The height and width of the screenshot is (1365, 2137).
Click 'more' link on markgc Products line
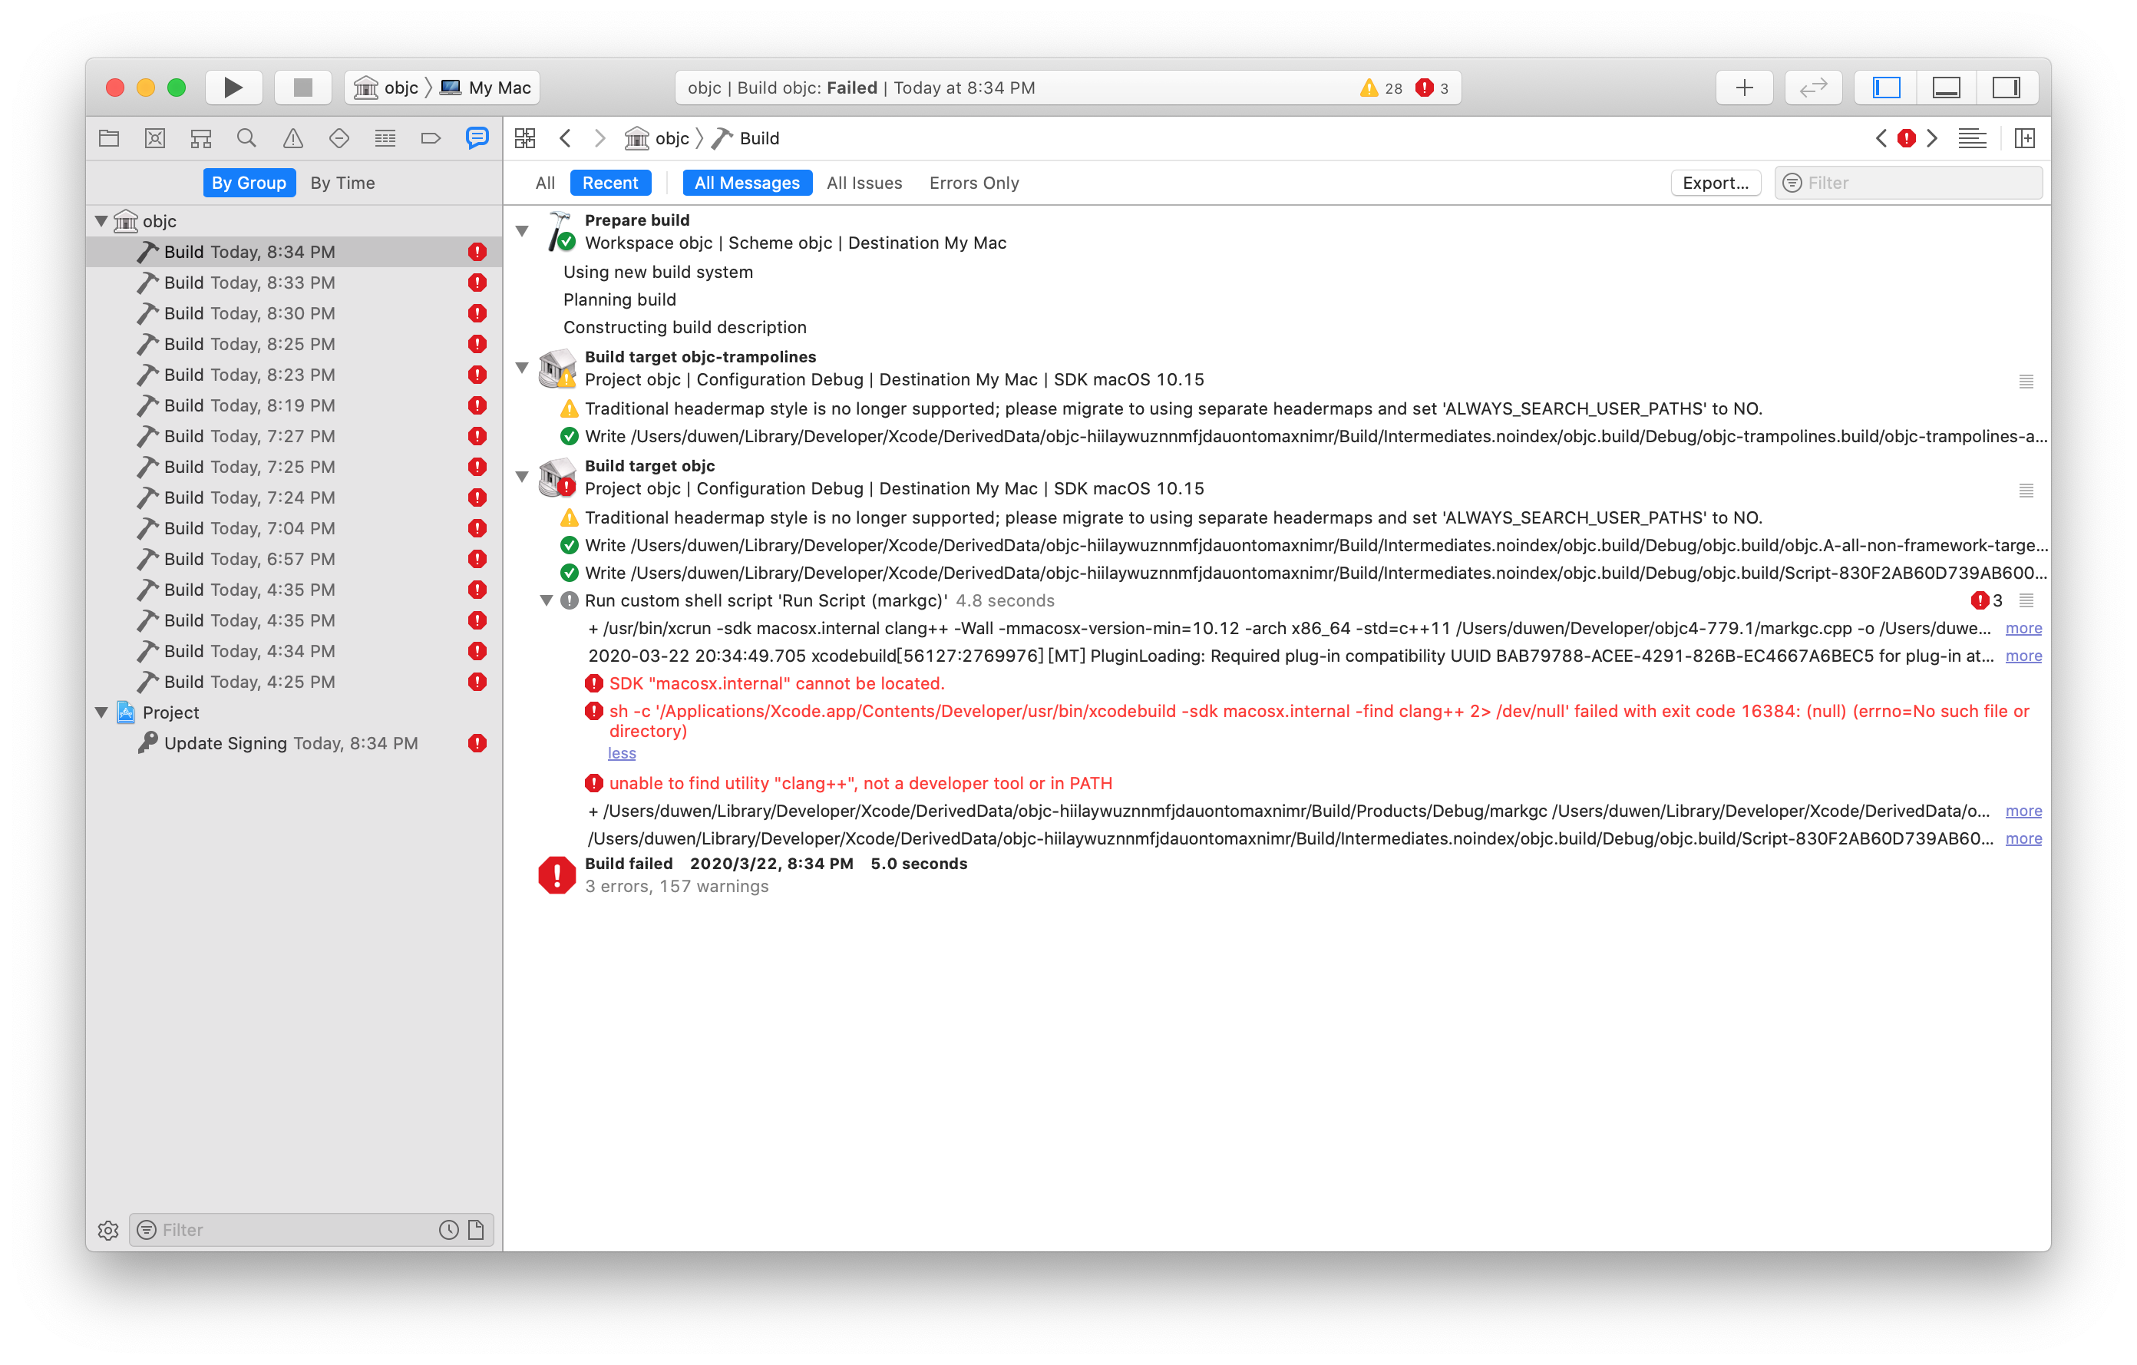click(x=2023, y=811)
